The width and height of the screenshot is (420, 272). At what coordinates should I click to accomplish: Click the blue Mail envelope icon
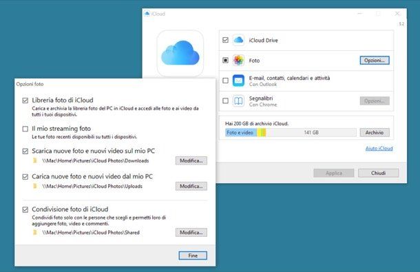238,81
